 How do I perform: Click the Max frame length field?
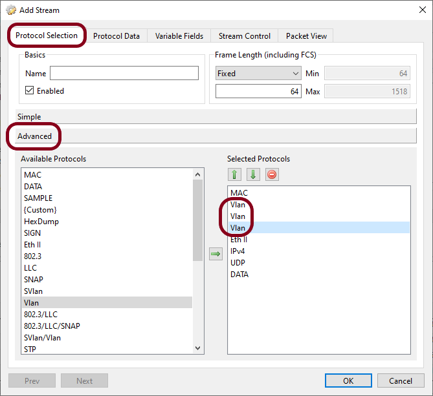click(x=367, y=91)
